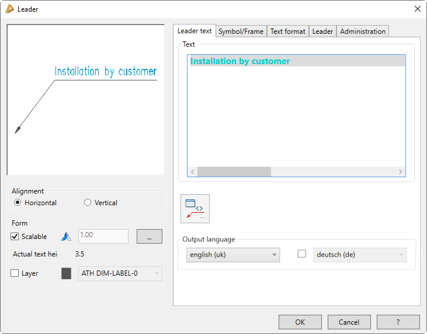Go to the Administration tab
This screenshot has height=334, width=427.
tap(363, 31)
